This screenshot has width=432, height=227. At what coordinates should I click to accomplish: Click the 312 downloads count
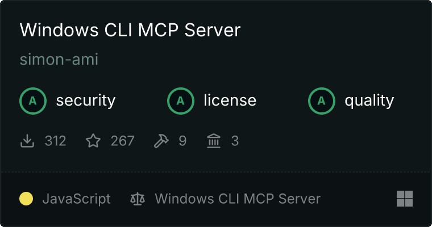coord(55,141)
